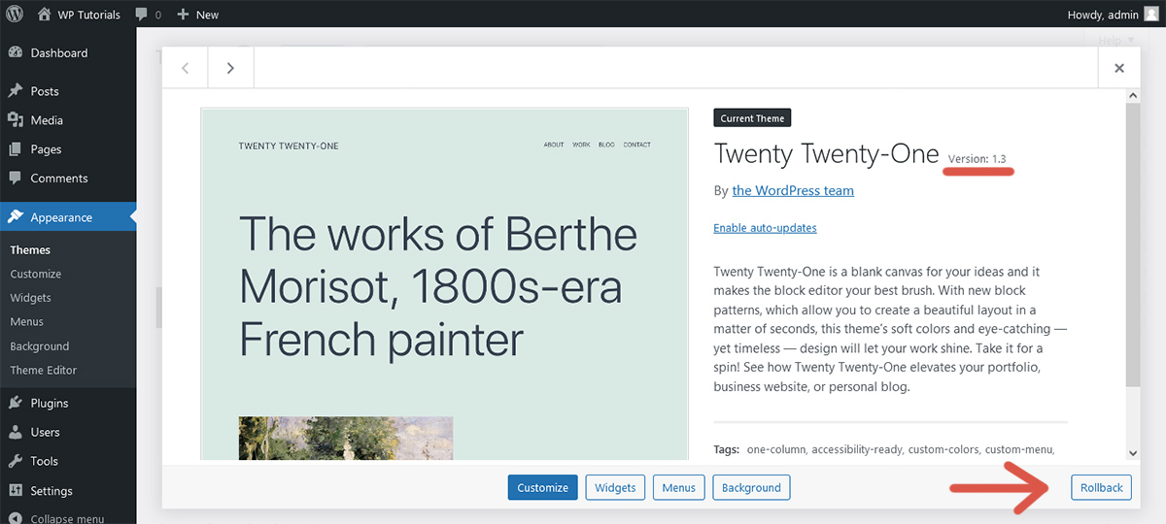Image resolution: width=1166 pixels, height=524 pixels.
Task: Open the comments bubble in admin bar
Action: click(x=148, y=15)
